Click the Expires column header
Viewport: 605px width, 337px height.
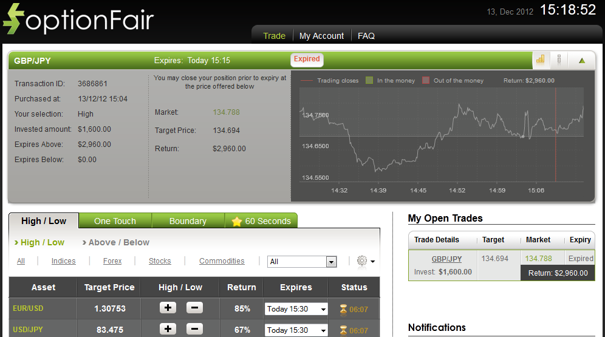[x=296, y=287]
